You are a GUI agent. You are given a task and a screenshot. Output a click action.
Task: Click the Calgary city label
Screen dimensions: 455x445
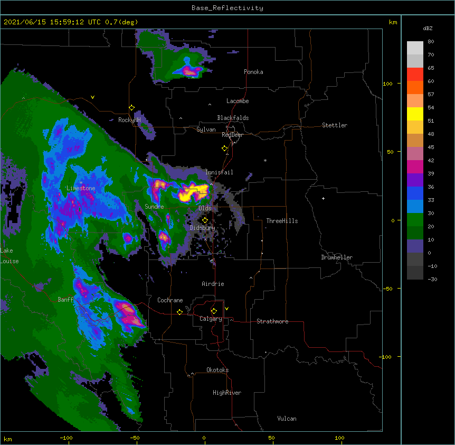point(211,319)
